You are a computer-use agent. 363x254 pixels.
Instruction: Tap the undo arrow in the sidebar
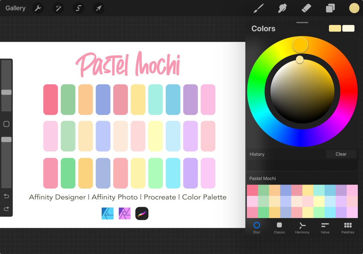tap(6, 196)
